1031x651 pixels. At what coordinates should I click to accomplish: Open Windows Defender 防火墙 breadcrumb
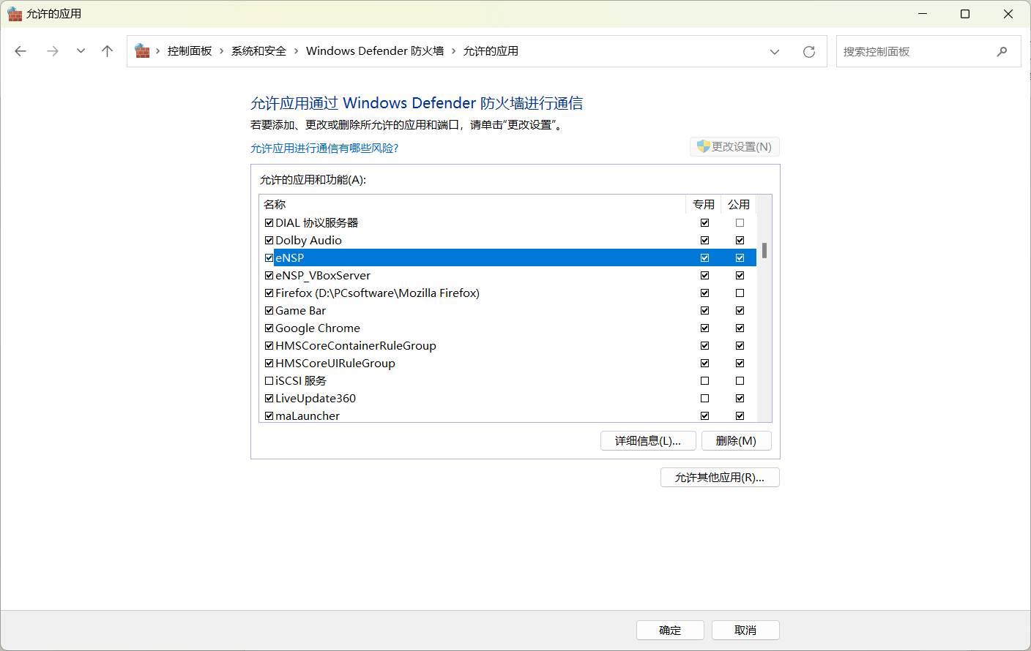pyautogui.click(x=375, y=51)
